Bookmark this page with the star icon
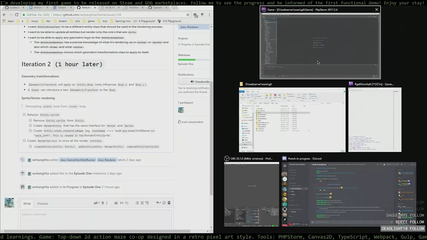Image resolution: width=427 pixels, height=240 pixels. [x=188, y=15]
